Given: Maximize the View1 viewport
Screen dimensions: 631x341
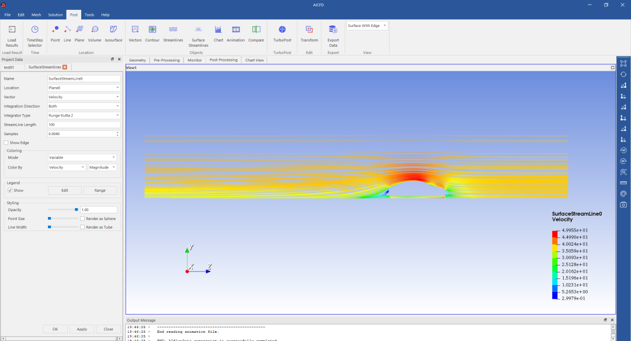Looking at the screenshot, I should click(612, 68).
